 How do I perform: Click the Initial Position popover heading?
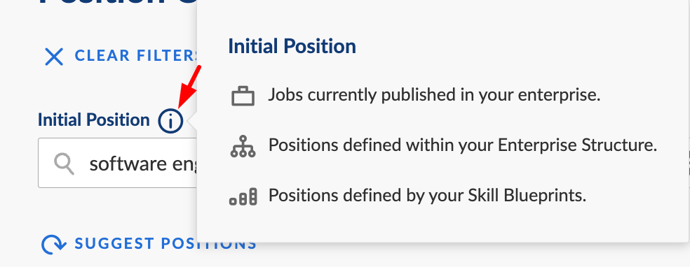(292, 46)
